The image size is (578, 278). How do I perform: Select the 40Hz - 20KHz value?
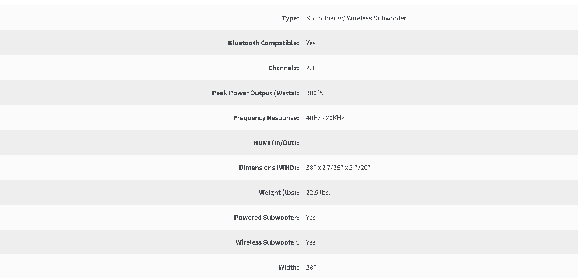click(x=325, y=118)
